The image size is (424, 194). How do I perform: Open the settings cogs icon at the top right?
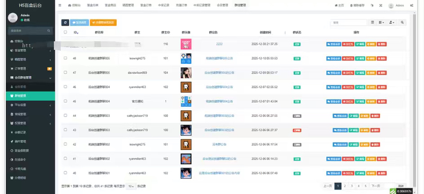412,5
